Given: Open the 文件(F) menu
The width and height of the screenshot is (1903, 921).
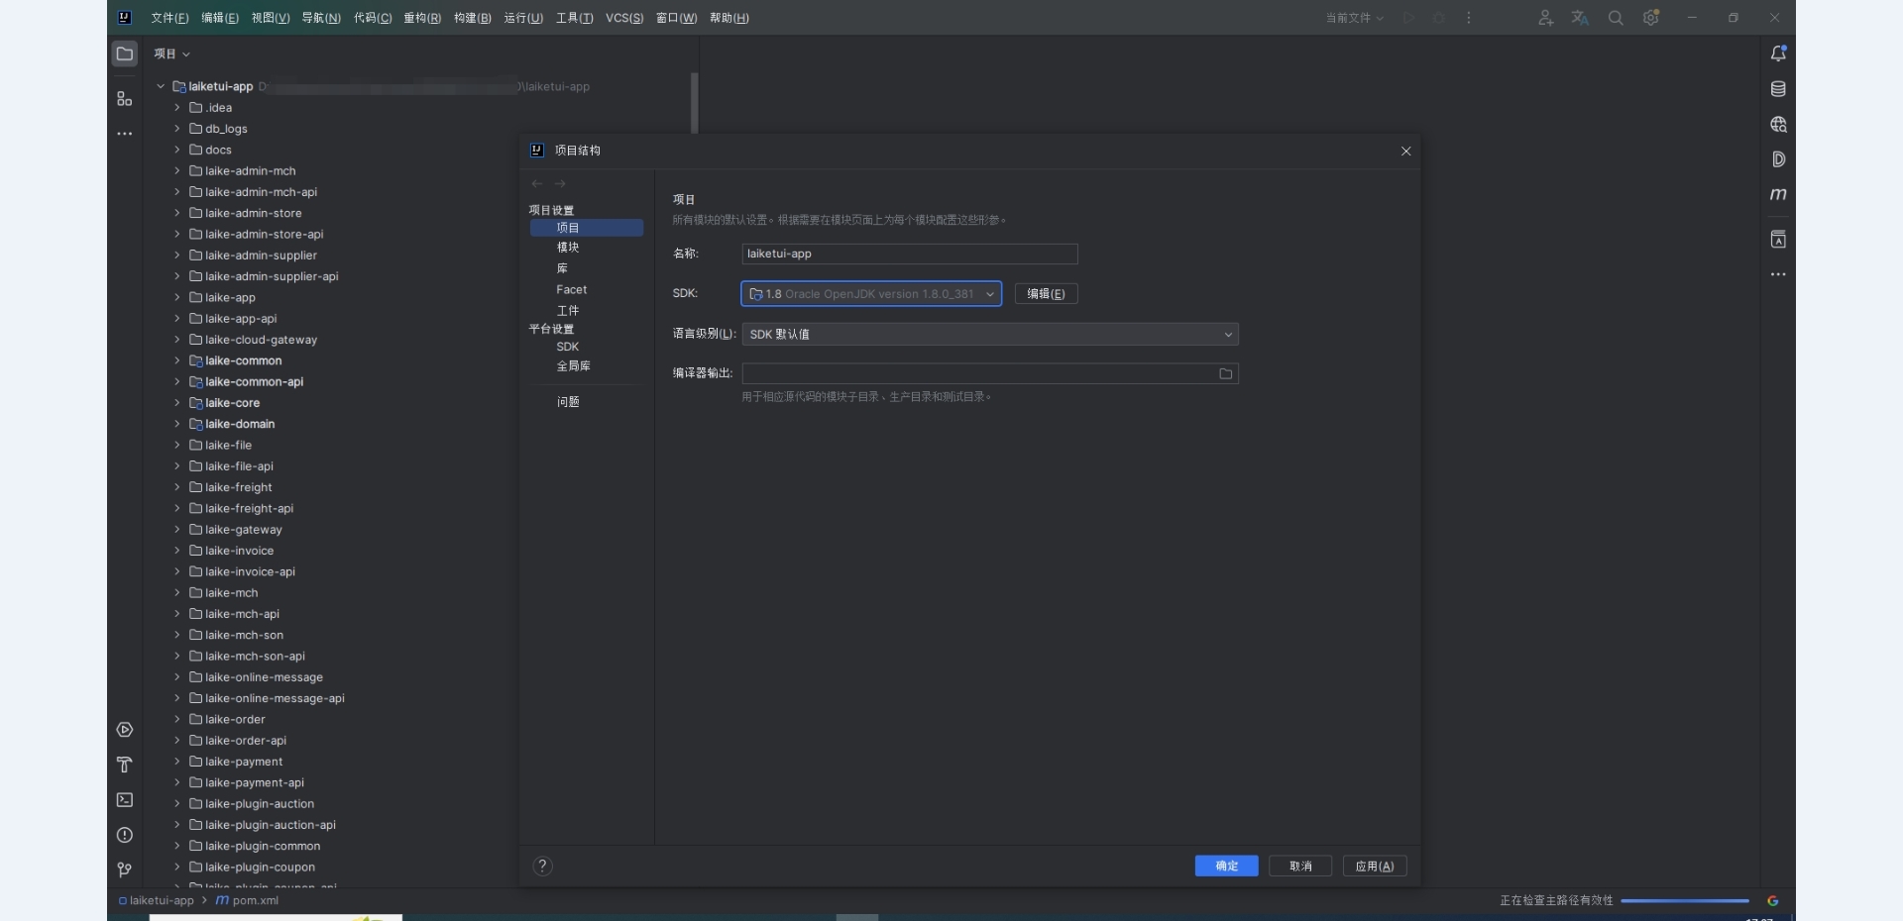Looking at the screenshot, I should (x=169, y=18).
